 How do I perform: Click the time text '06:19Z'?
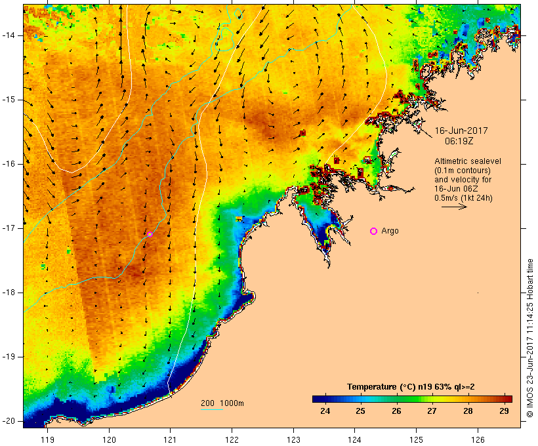pos(459,141)
